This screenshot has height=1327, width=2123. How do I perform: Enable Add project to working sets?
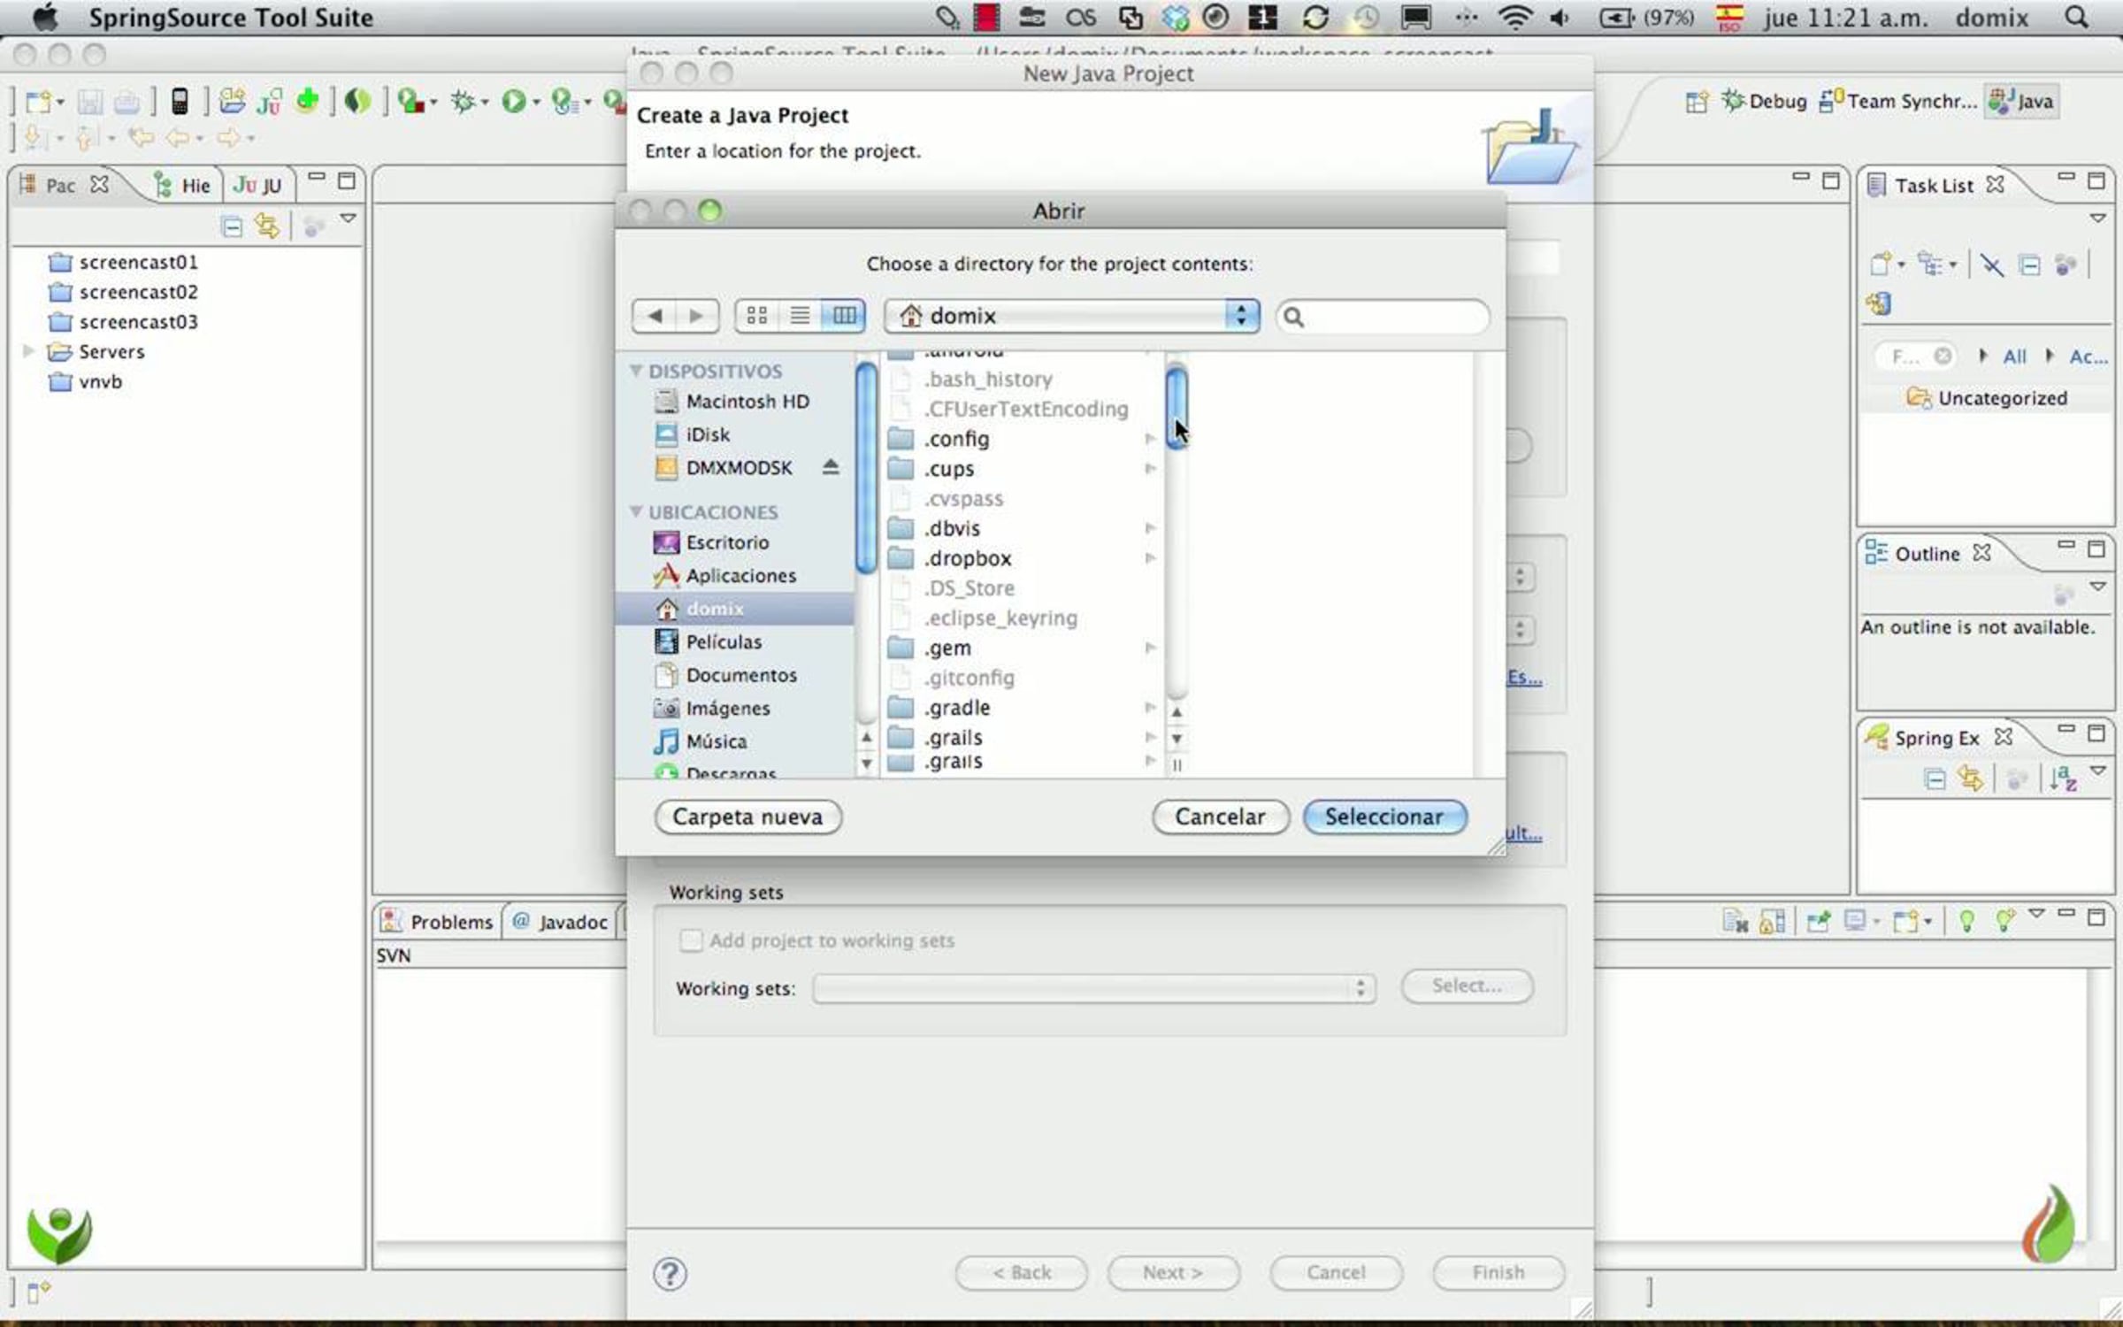(x=691, y=940)
